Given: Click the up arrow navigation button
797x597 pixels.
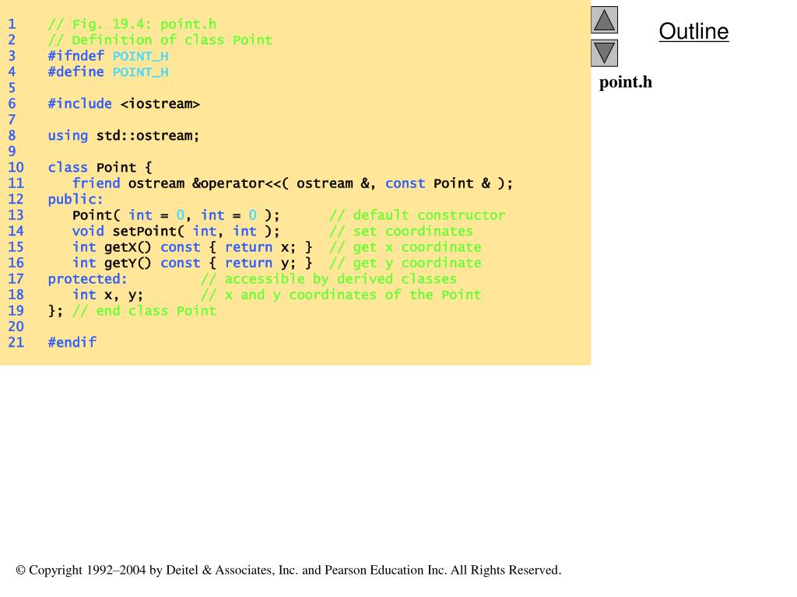Looking at the screenshot, I should click(x=604, y=19).
